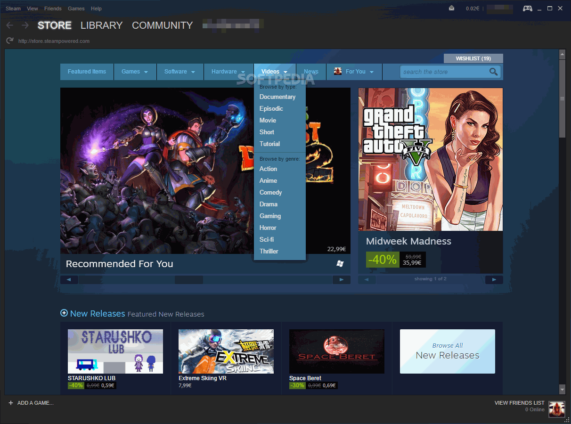Click the Windows platform icon

(x=340, y=264)
